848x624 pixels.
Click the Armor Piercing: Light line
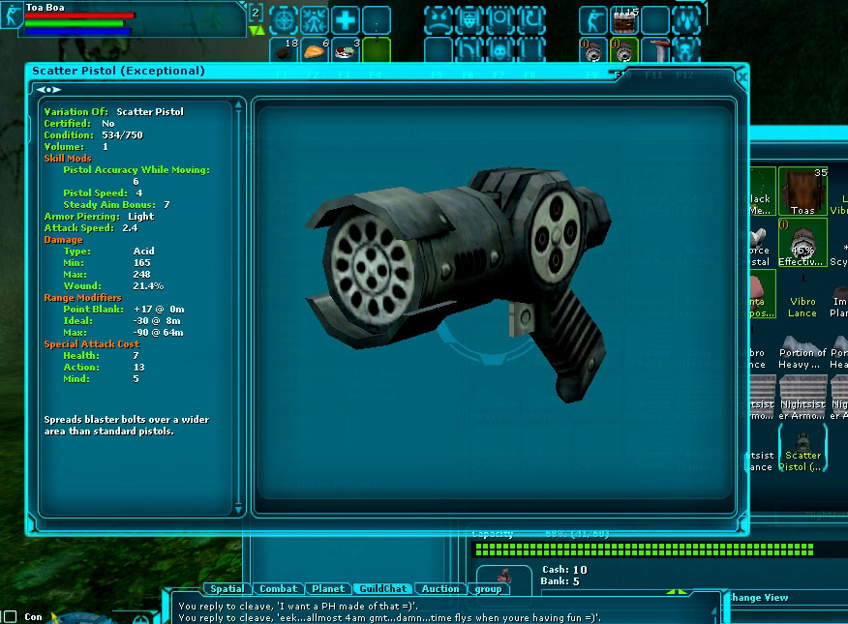coord(99,217)
